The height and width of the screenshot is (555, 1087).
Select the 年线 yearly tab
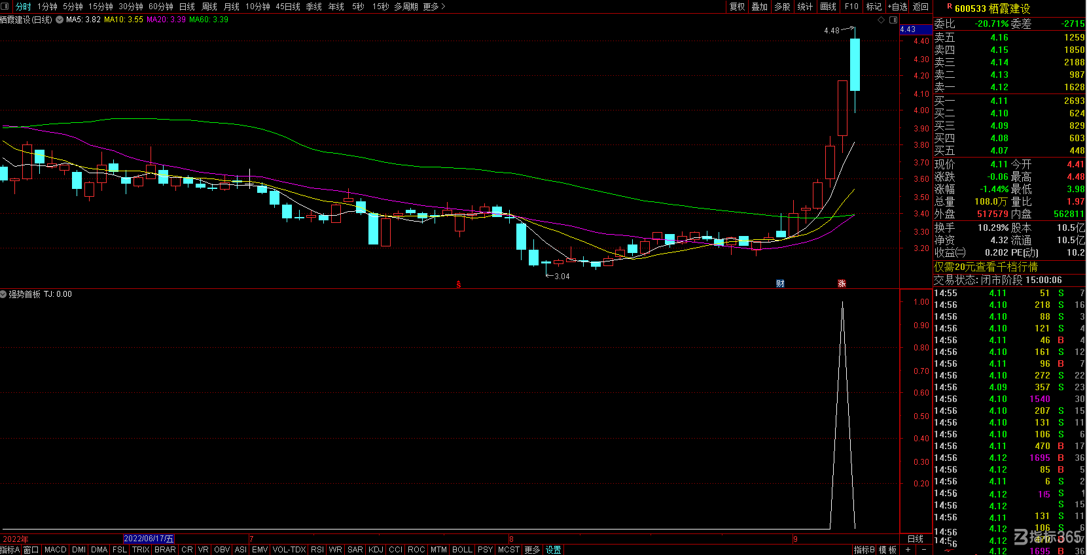click(x=336, y=7)
